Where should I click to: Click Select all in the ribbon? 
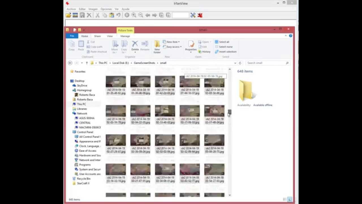pos(222,42)
